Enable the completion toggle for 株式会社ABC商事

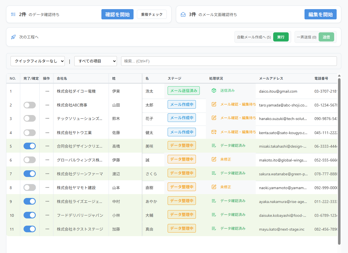point(29,105)
